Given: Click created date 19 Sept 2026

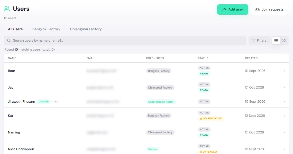Looking at the screenshot, I should [255, 149].
